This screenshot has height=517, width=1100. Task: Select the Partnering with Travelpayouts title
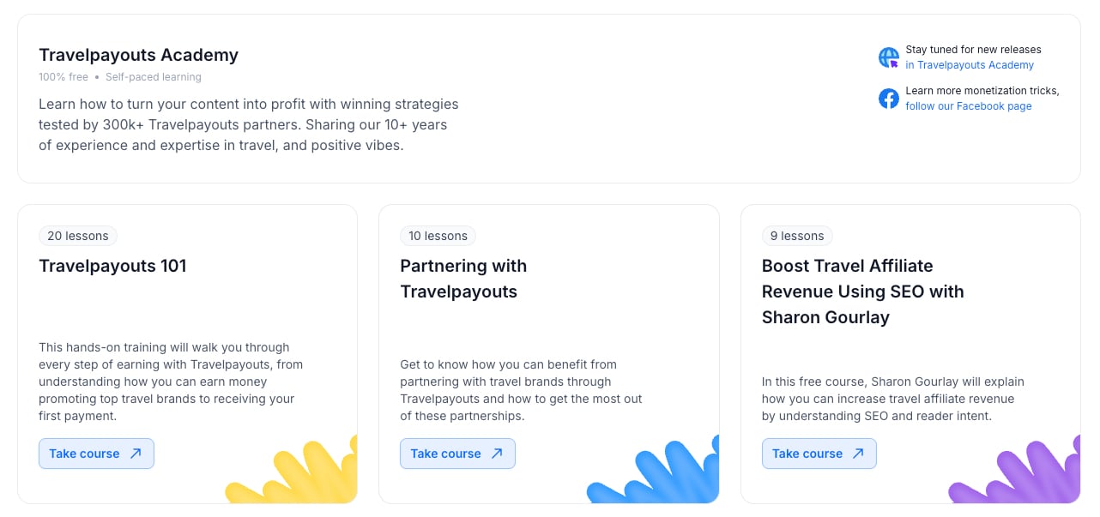pyautogui.click(x=463, y=279)
